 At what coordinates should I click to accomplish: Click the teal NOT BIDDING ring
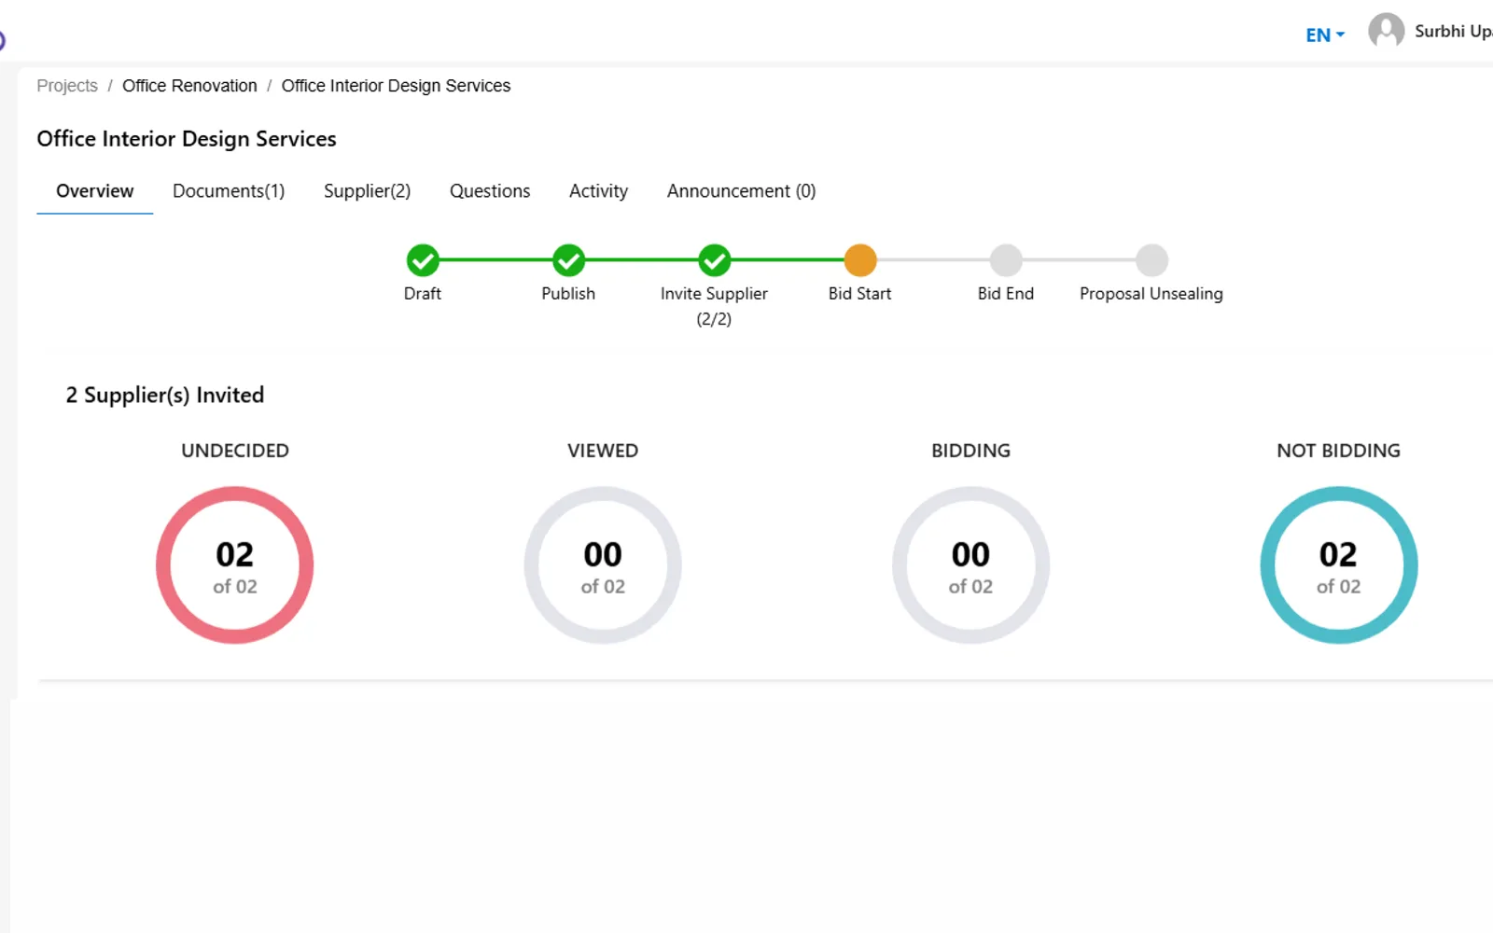click(1339, 565)
